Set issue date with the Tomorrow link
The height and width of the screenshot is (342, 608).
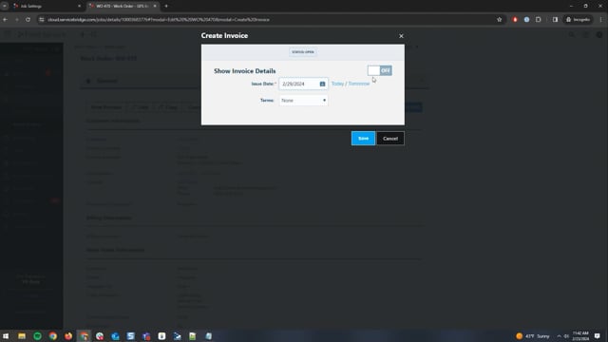pos(359,84)
